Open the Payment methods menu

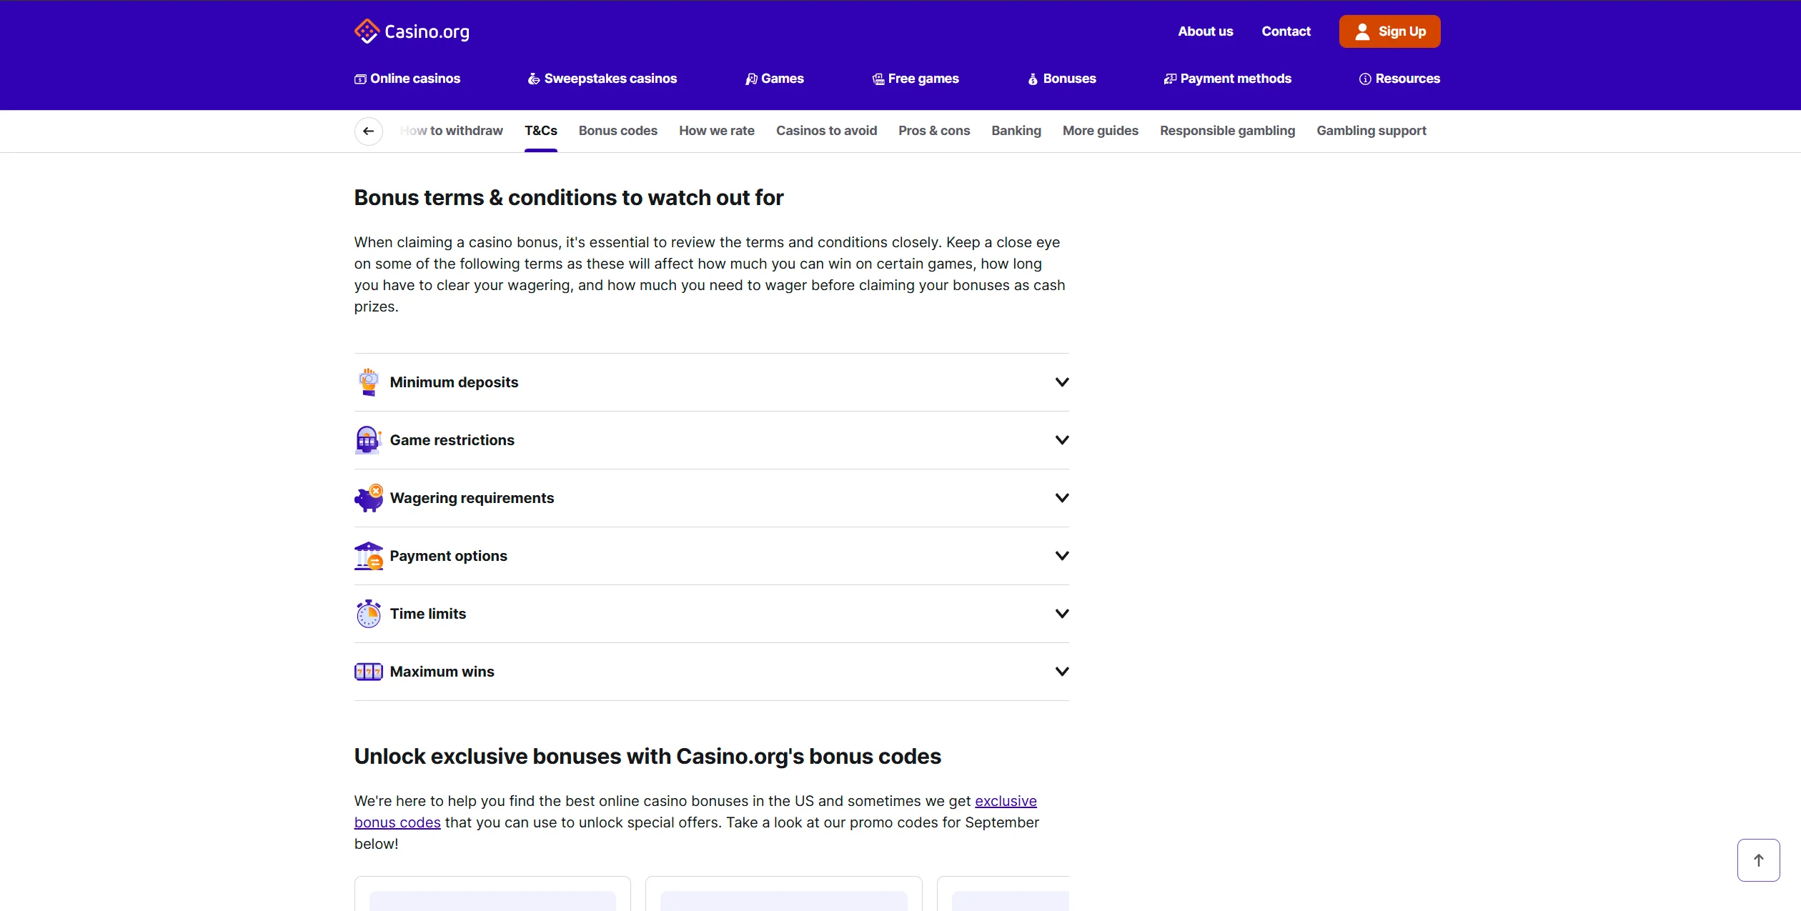[1228, 79]
